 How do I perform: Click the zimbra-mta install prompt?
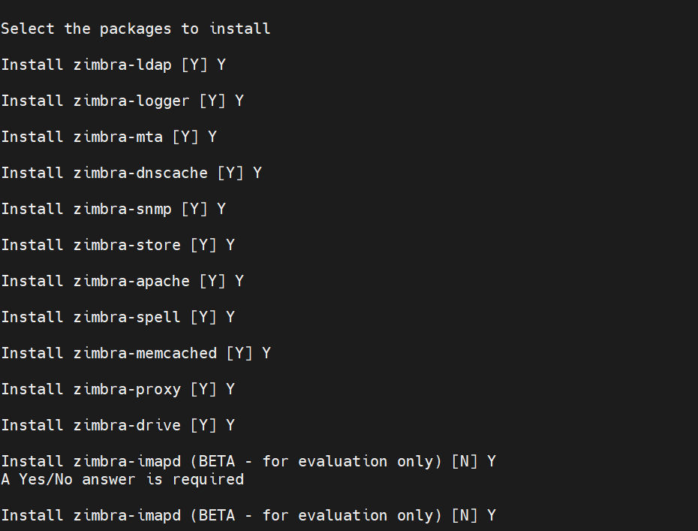pyautogui.click(x=109, y=137)
